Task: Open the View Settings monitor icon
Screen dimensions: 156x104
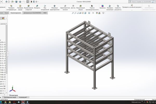Action: pos(103,13)
